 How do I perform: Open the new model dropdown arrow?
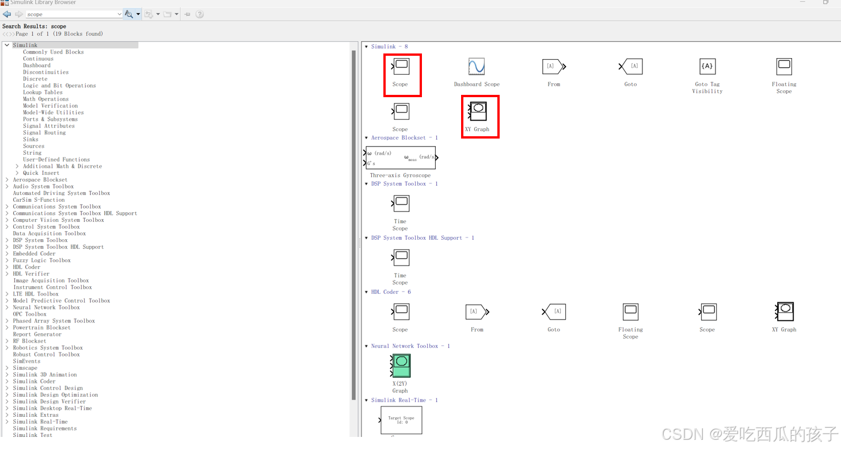click(158, 14)
